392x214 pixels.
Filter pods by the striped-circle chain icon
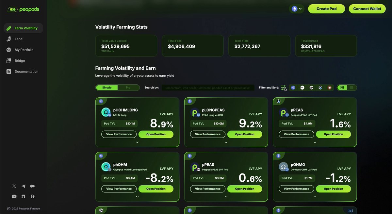point(311,88)
